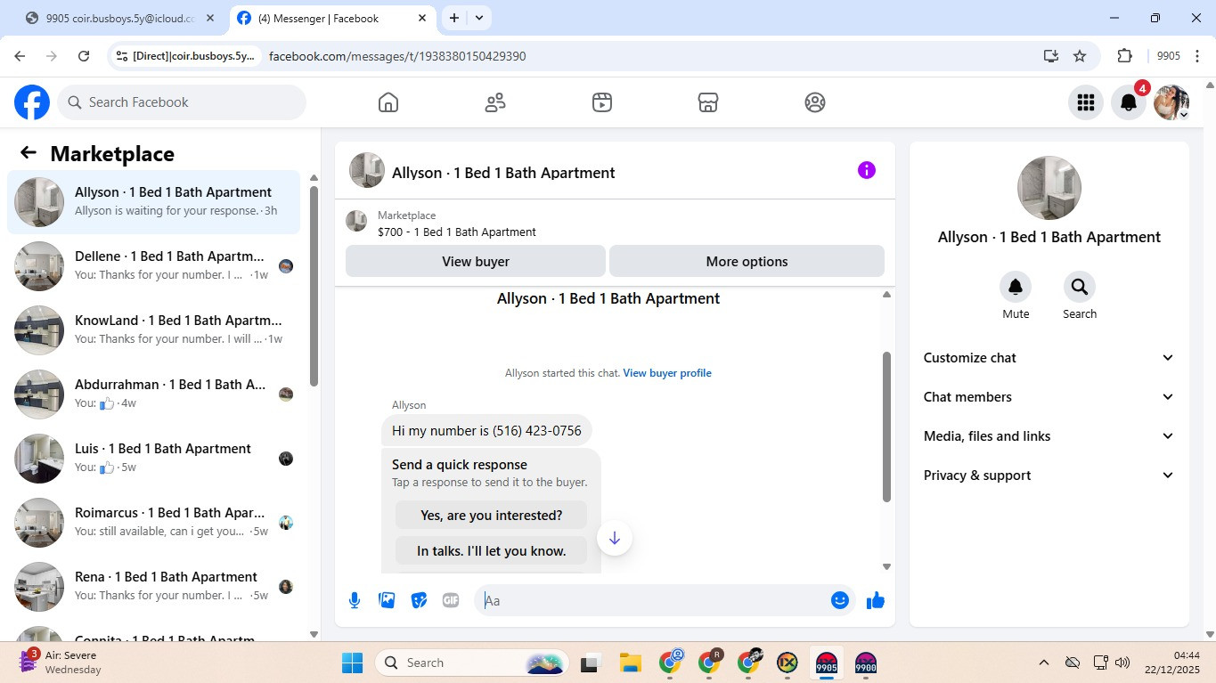Open the Allyson conversation in the list

153,202
